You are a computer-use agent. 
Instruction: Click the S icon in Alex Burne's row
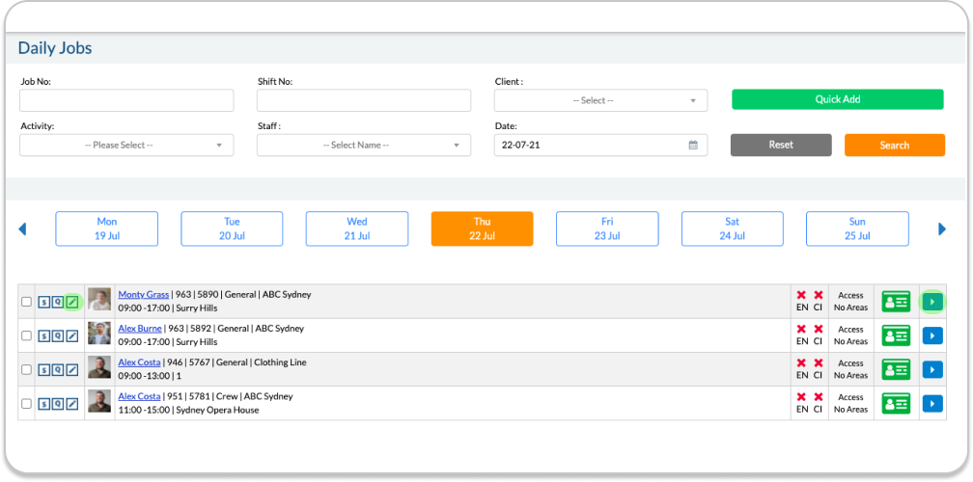point(43,335)
